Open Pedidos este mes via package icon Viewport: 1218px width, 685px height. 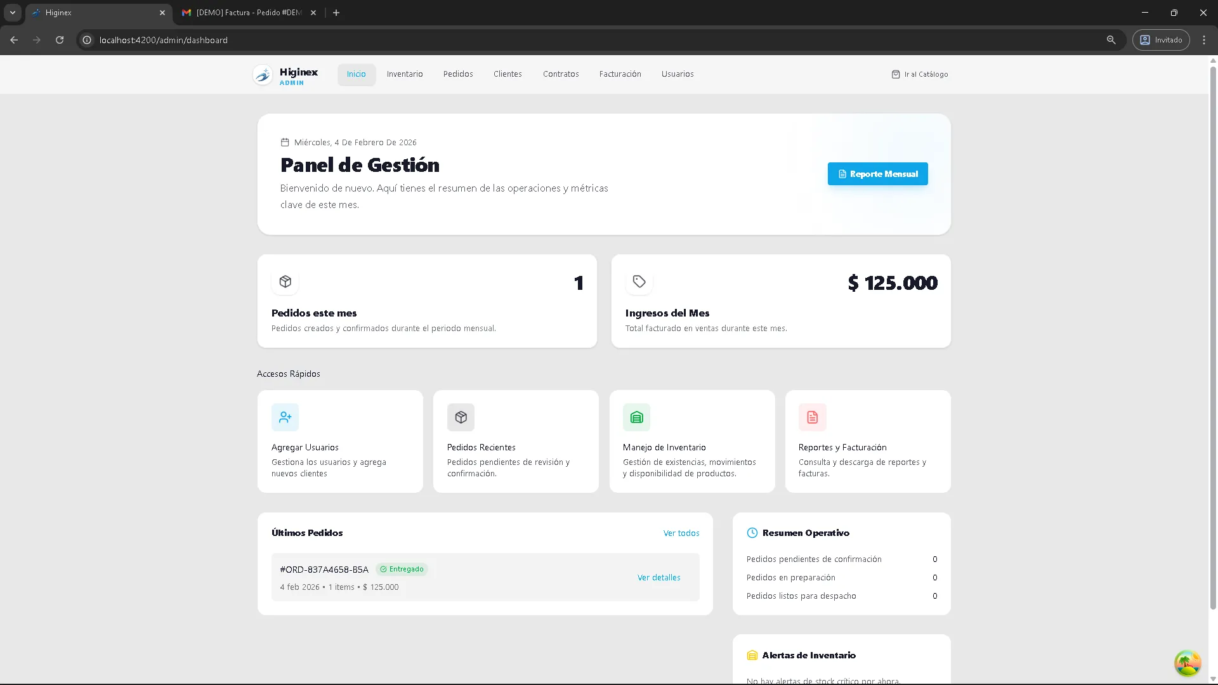(285, 282)
